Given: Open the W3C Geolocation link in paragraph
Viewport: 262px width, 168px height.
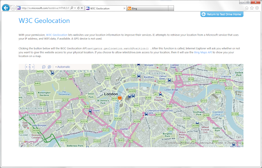Looking at the screenshot, I should pos(57,35).
